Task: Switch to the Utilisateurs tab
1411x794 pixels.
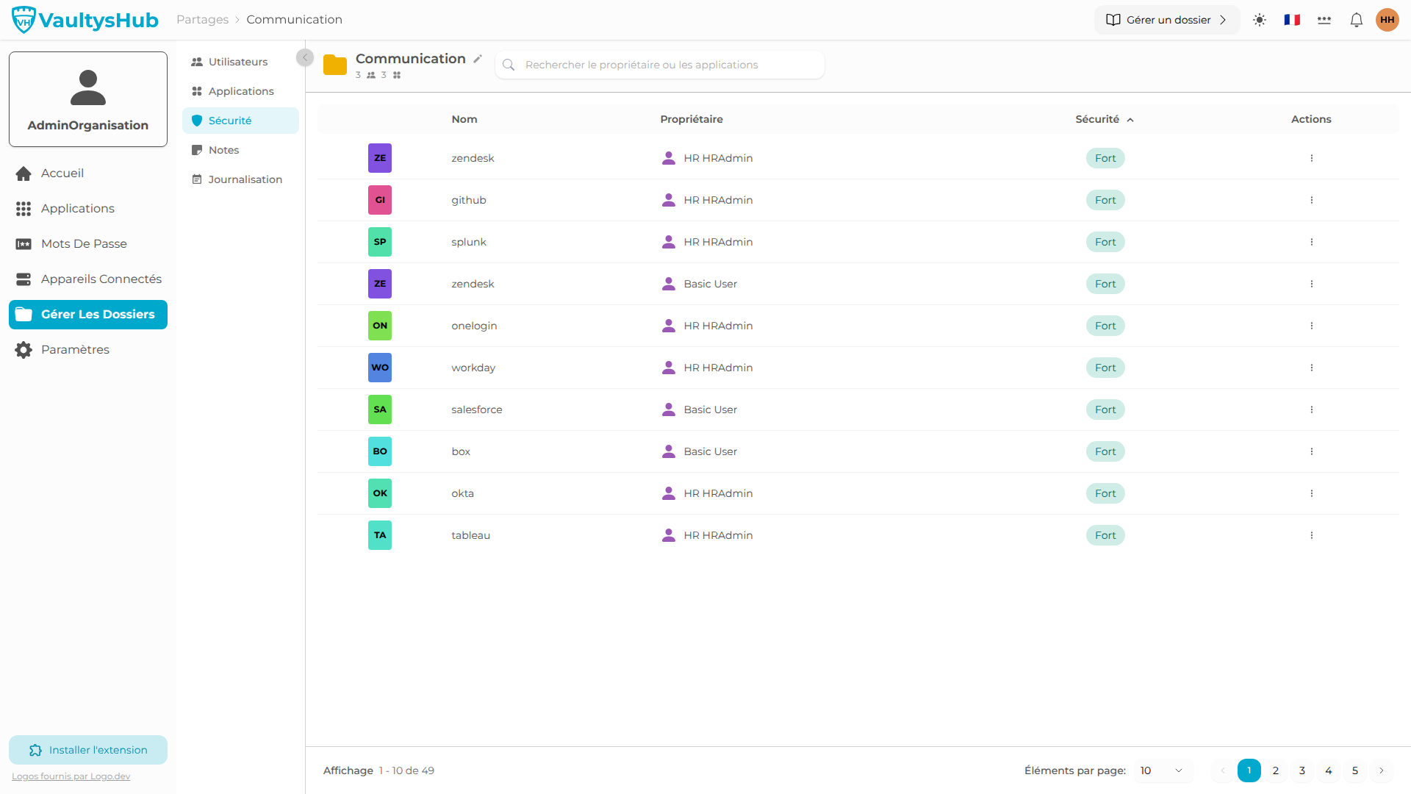Action: pyautogui.click(x=240, y=62)
